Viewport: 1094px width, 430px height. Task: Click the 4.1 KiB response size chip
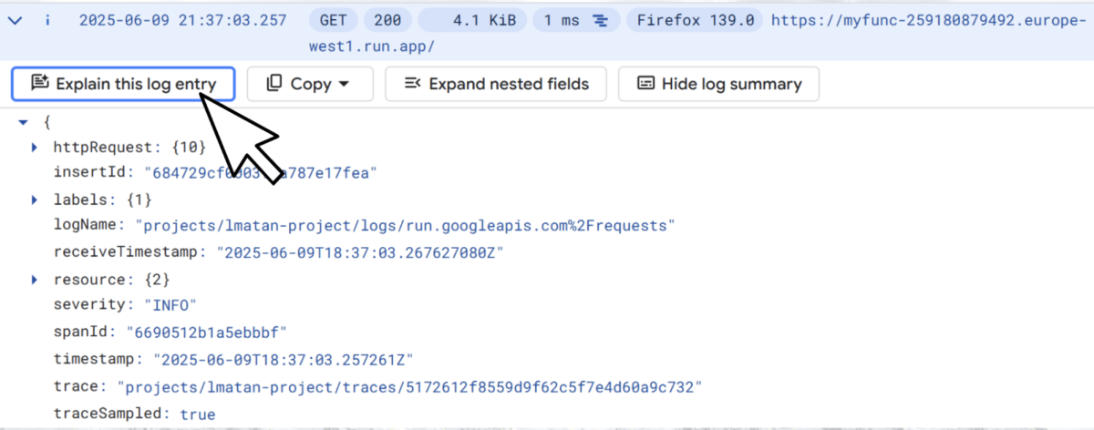[x=470, y=20]
